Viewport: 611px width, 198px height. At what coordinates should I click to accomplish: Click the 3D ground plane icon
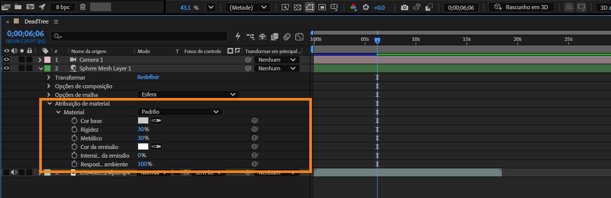tap(569, 8)
